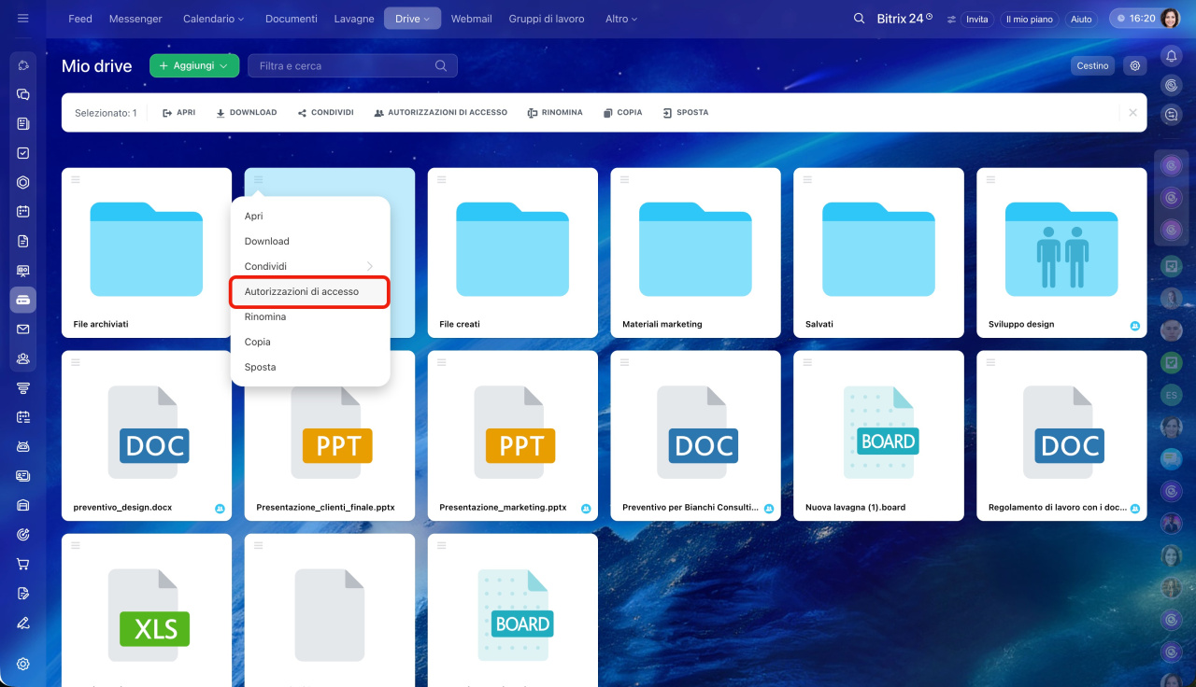
Task: Open Drive settings gear icon
Action: tap(1135, 65)
